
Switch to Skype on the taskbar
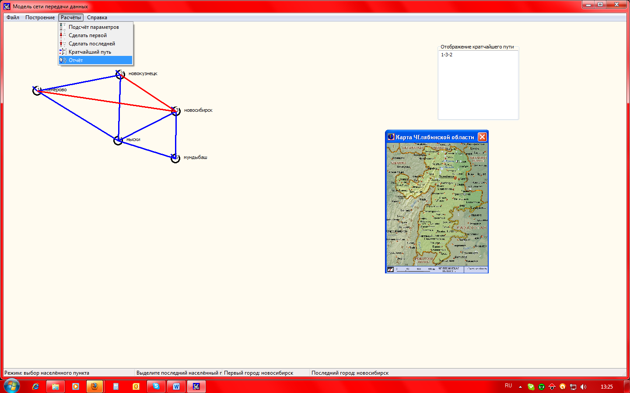(156, 386)
